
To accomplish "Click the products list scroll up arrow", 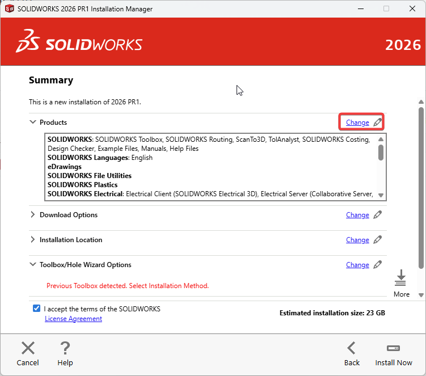I will point(381,140).
